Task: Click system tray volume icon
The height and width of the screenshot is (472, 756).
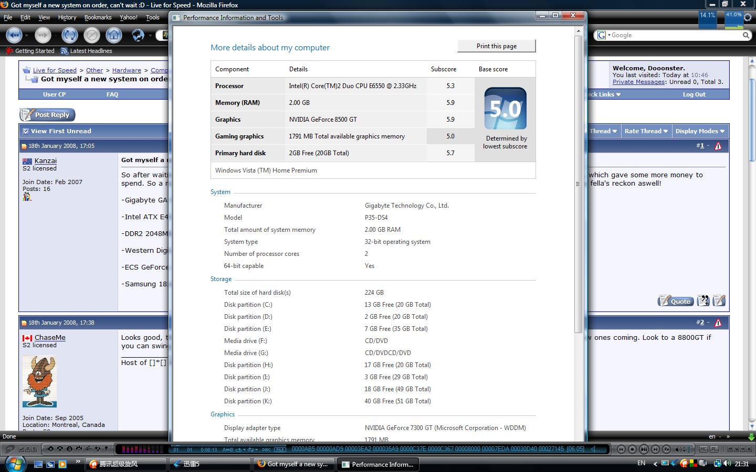Action: [727, 464]
